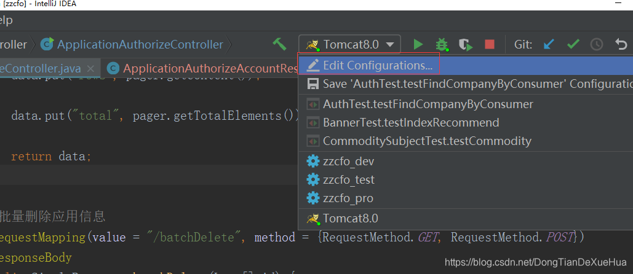
Task: Click the gear icon beside zzcfo_test
Action: pos(313,180)
